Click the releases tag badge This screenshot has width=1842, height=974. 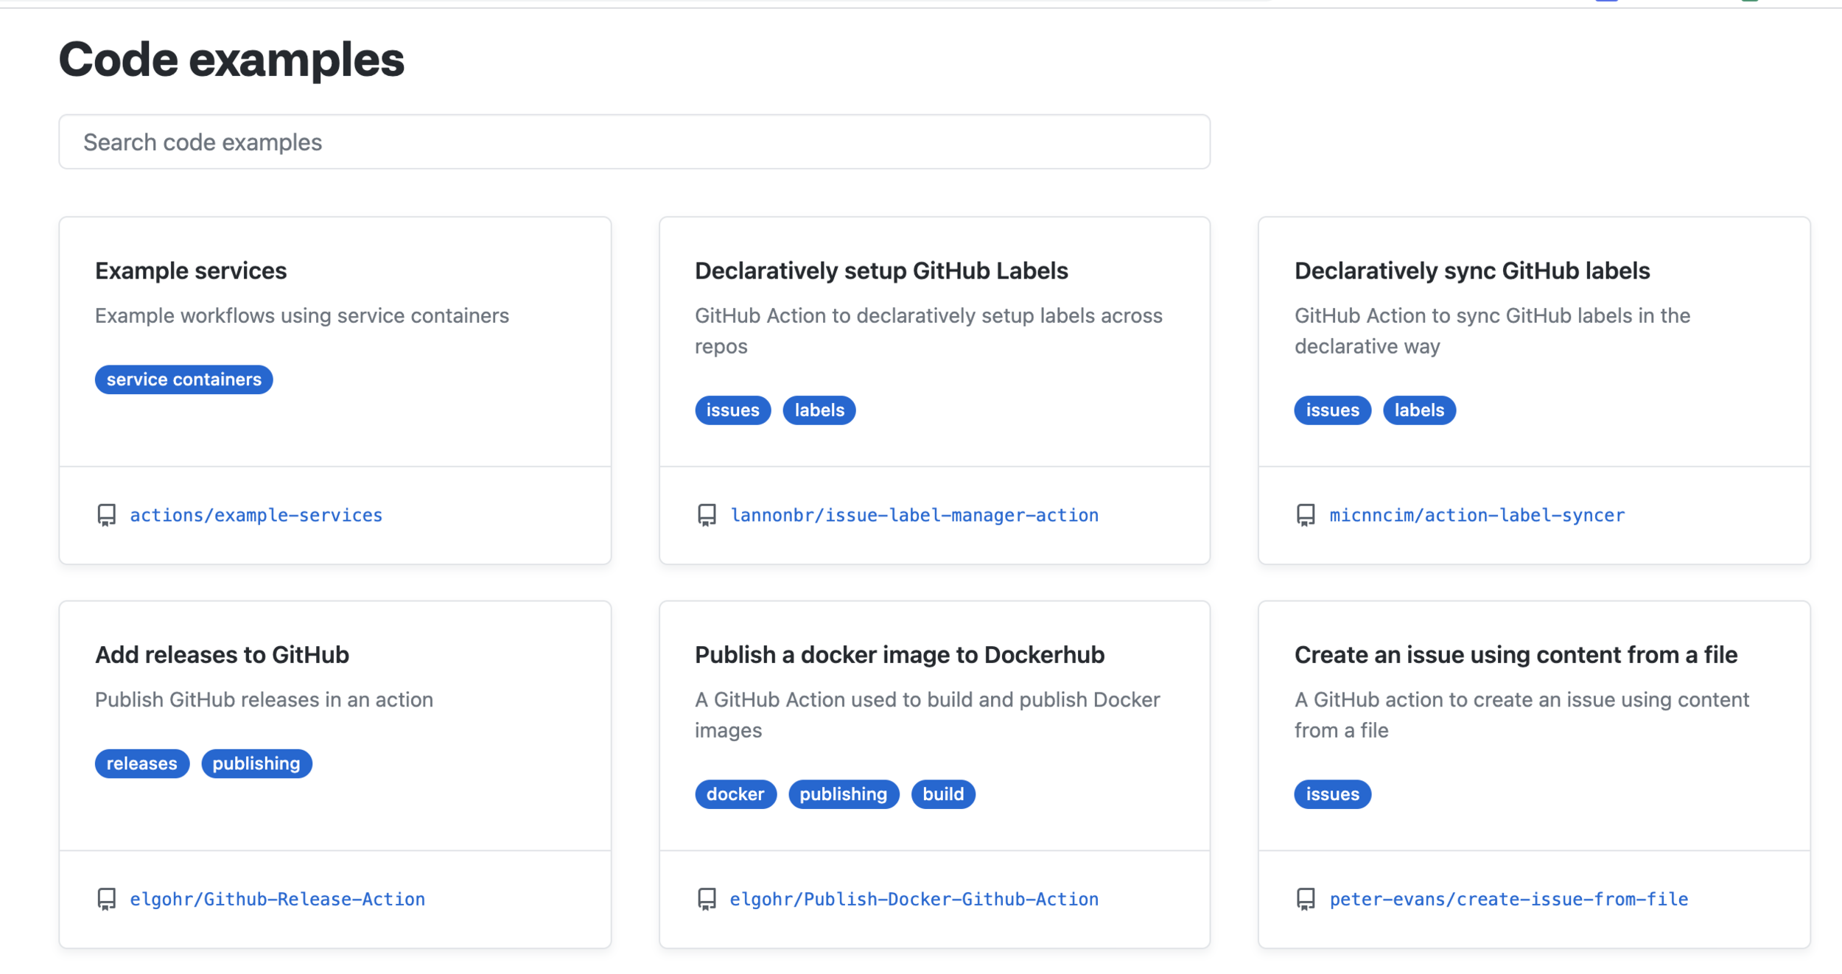[x=141, y=763]
